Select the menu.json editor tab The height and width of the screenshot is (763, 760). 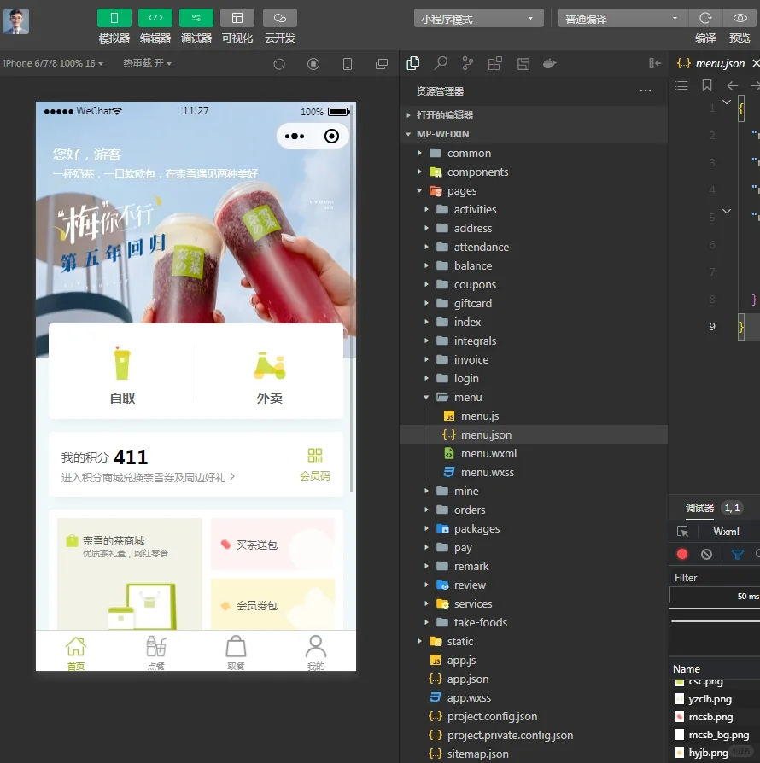[715, 63]
